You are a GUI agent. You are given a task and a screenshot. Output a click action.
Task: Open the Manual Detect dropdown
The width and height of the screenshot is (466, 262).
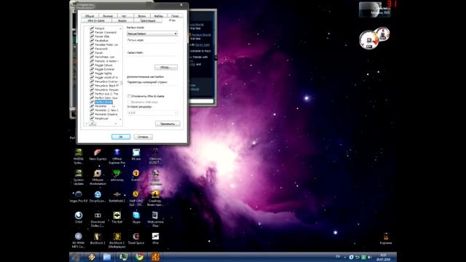tap(152, 34)
